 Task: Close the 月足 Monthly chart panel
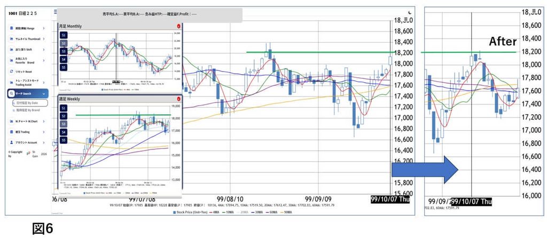pyautogui.click(x=179, y=26)
